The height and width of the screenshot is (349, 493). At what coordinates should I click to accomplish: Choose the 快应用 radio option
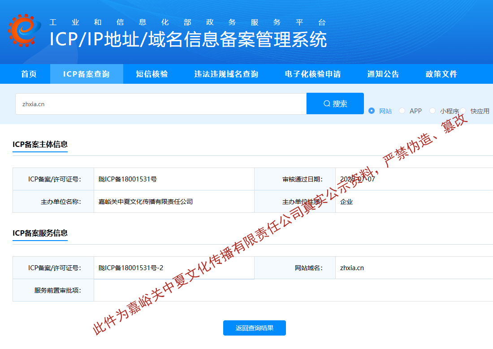point(463,111)
